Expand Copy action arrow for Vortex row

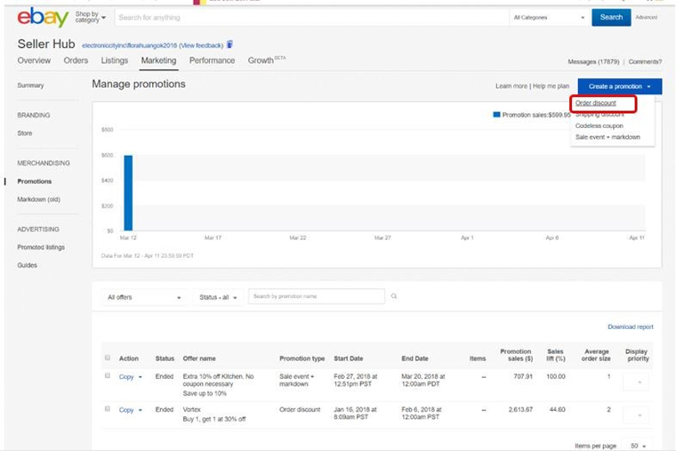pyautogui.click(x=140, y=410)
